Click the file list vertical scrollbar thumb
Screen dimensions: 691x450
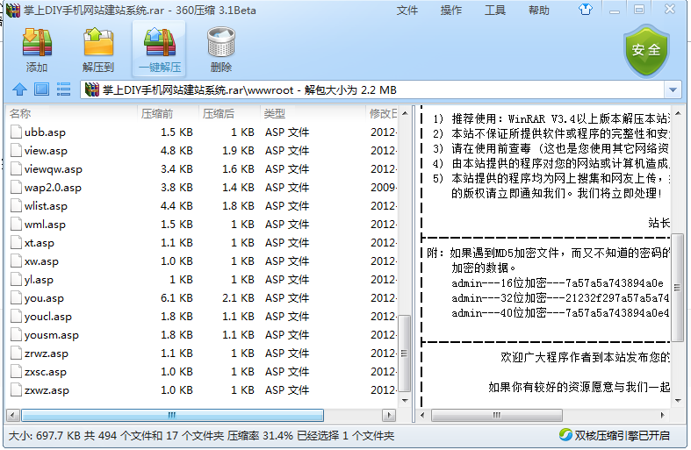(404, 354)
